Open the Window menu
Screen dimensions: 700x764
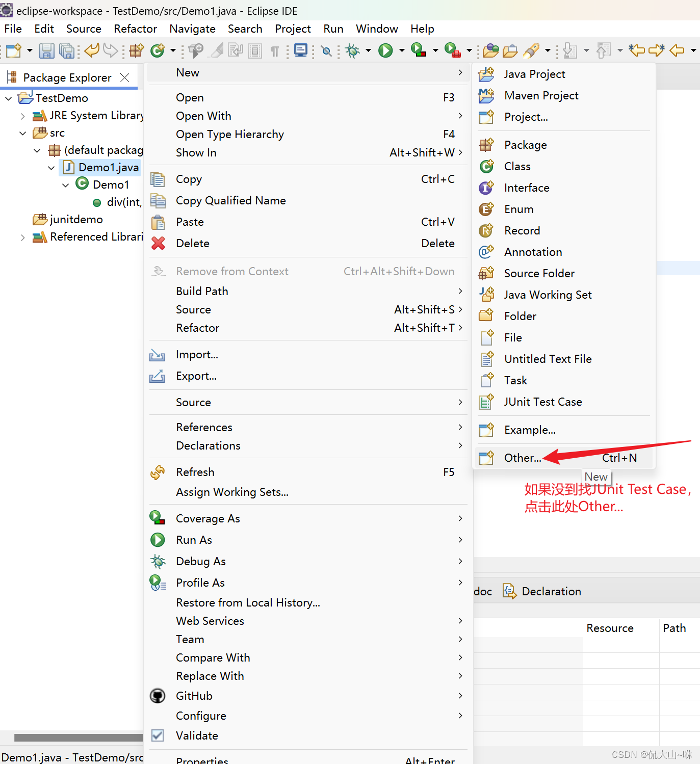[377, 29]
